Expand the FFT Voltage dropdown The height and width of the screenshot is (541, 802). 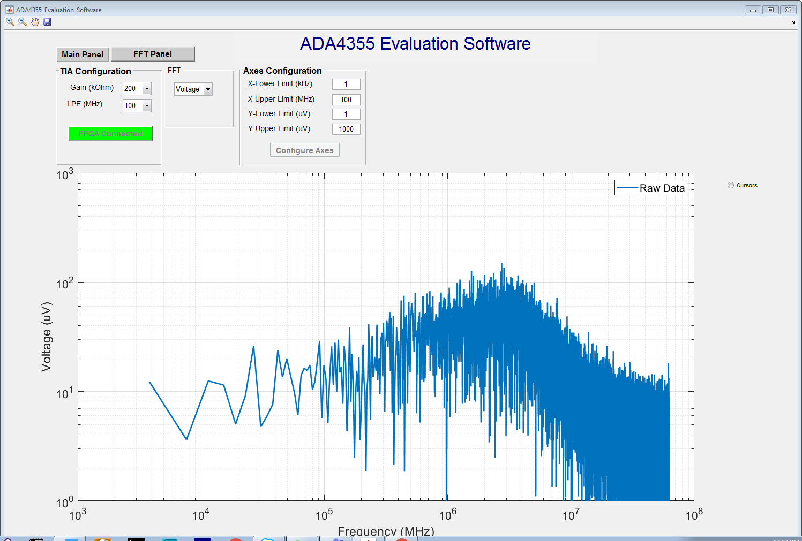193,89
